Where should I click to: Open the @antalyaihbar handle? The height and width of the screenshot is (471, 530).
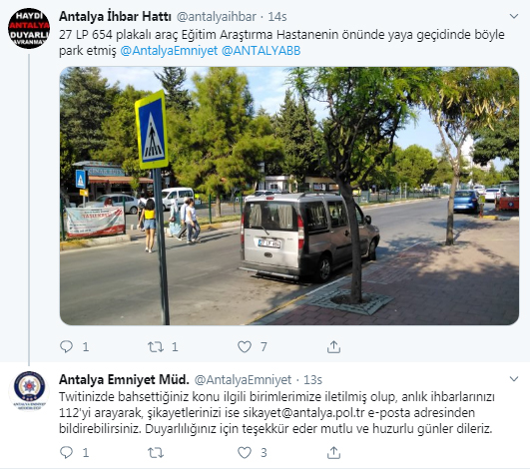[x=217, y=17]
